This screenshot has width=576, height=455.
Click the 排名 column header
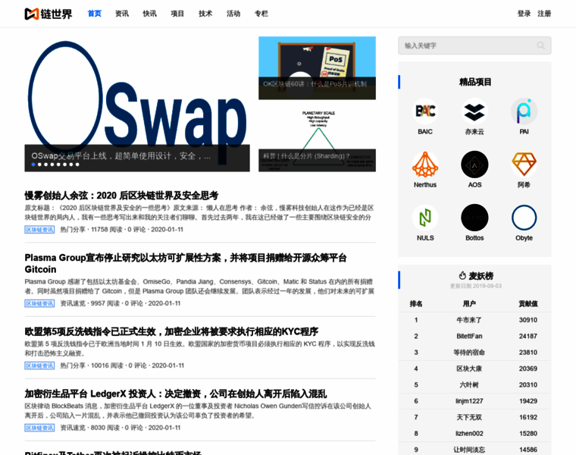point(416,303)
